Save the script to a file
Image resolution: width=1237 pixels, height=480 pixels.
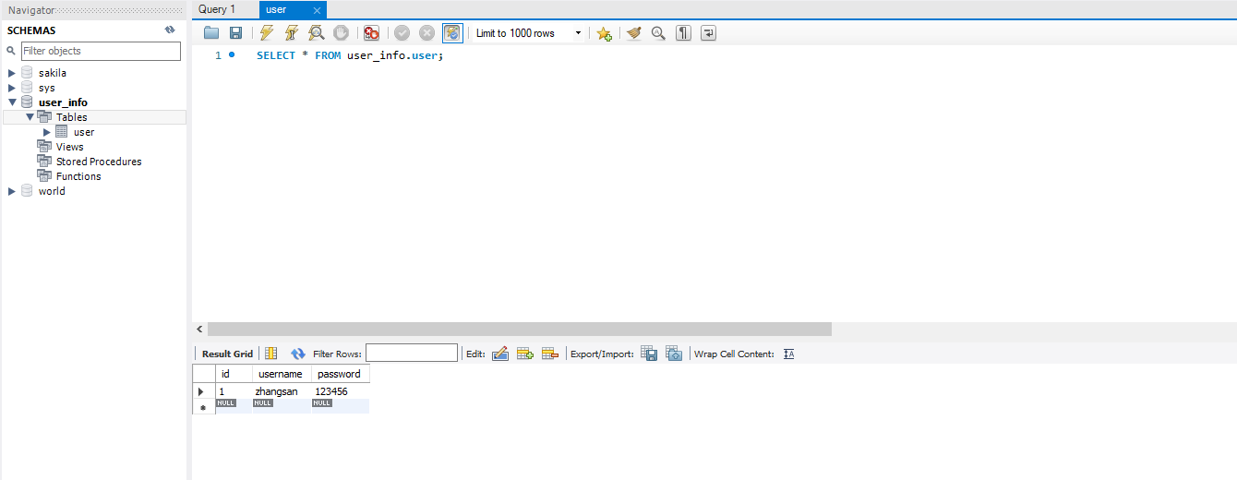[x=235, y=33]
